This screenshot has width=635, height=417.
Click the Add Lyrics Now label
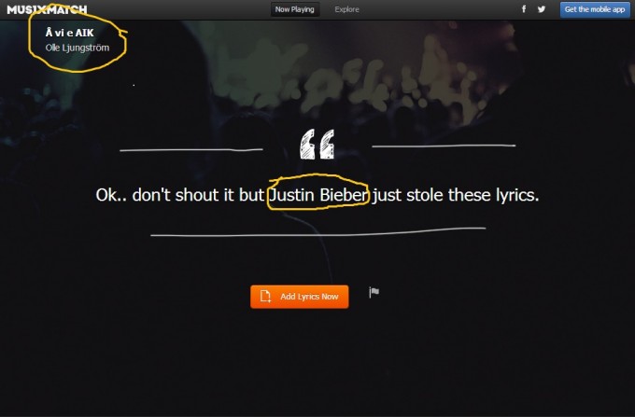click(x=309, y=297)
